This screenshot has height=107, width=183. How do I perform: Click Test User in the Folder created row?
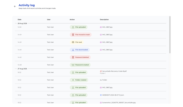click(50, 80)
